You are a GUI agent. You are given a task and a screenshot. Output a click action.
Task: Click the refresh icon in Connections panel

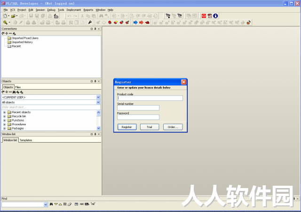tap(3, 33)
